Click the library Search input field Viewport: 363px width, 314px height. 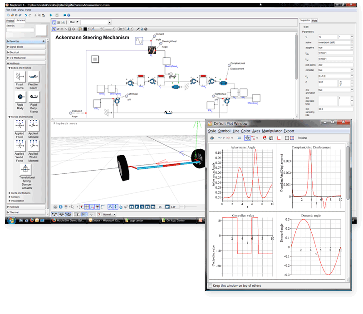[x=20, y=30]
